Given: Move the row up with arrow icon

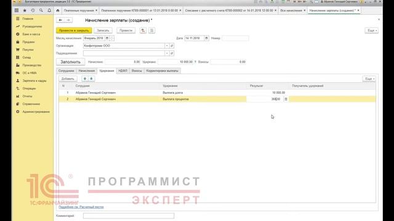Looking at the screenshot, I should point(85,79).
